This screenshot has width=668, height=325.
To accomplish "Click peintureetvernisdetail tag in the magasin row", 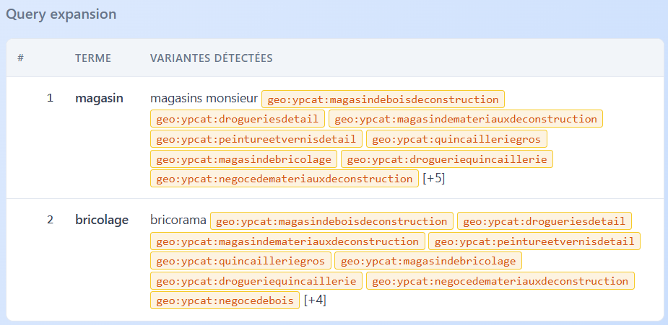I will tap(256, 139).
